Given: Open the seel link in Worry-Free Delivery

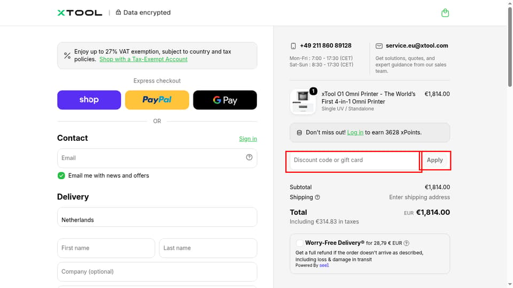Looking at the screenshot, I should pos(324,265).
